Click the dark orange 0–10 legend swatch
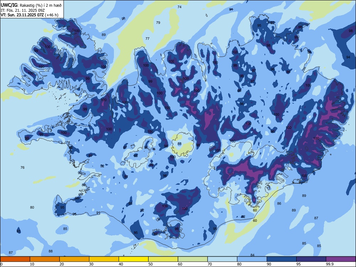The width and height of the screenshot is (356, 267). click(x=15, y=259)
